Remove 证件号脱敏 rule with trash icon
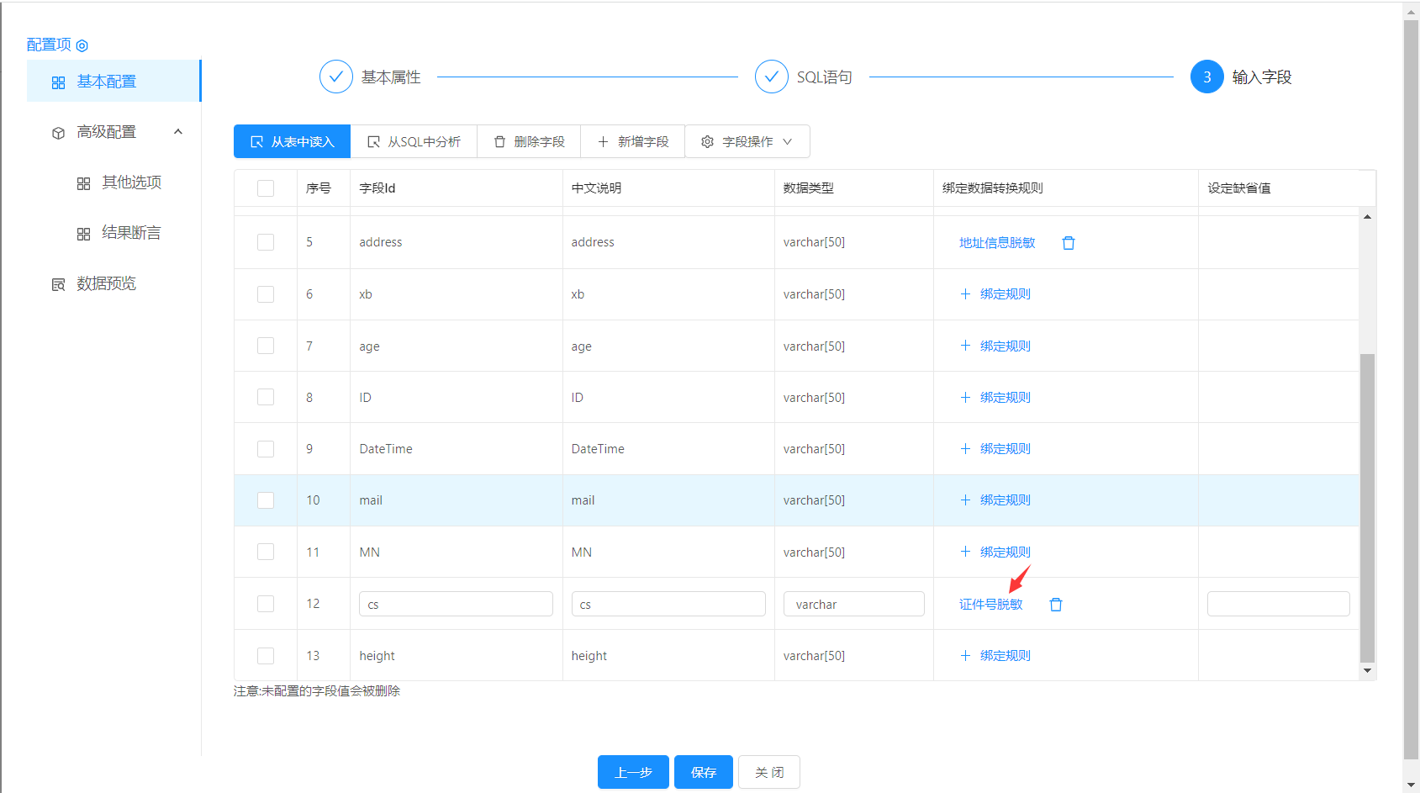 (1056, 605)
